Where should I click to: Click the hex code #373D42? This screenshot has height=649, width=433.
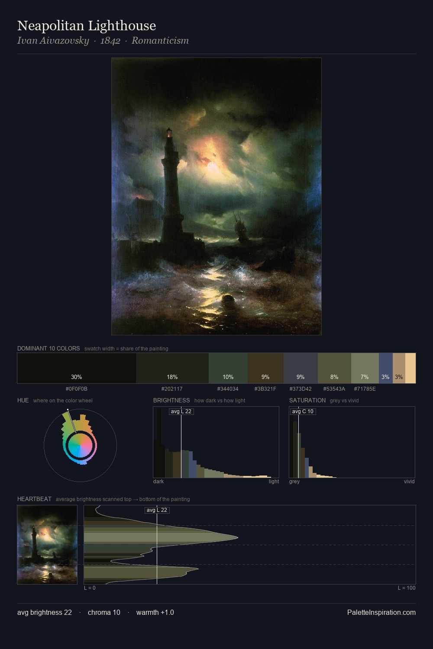click(x=301, y=389)
